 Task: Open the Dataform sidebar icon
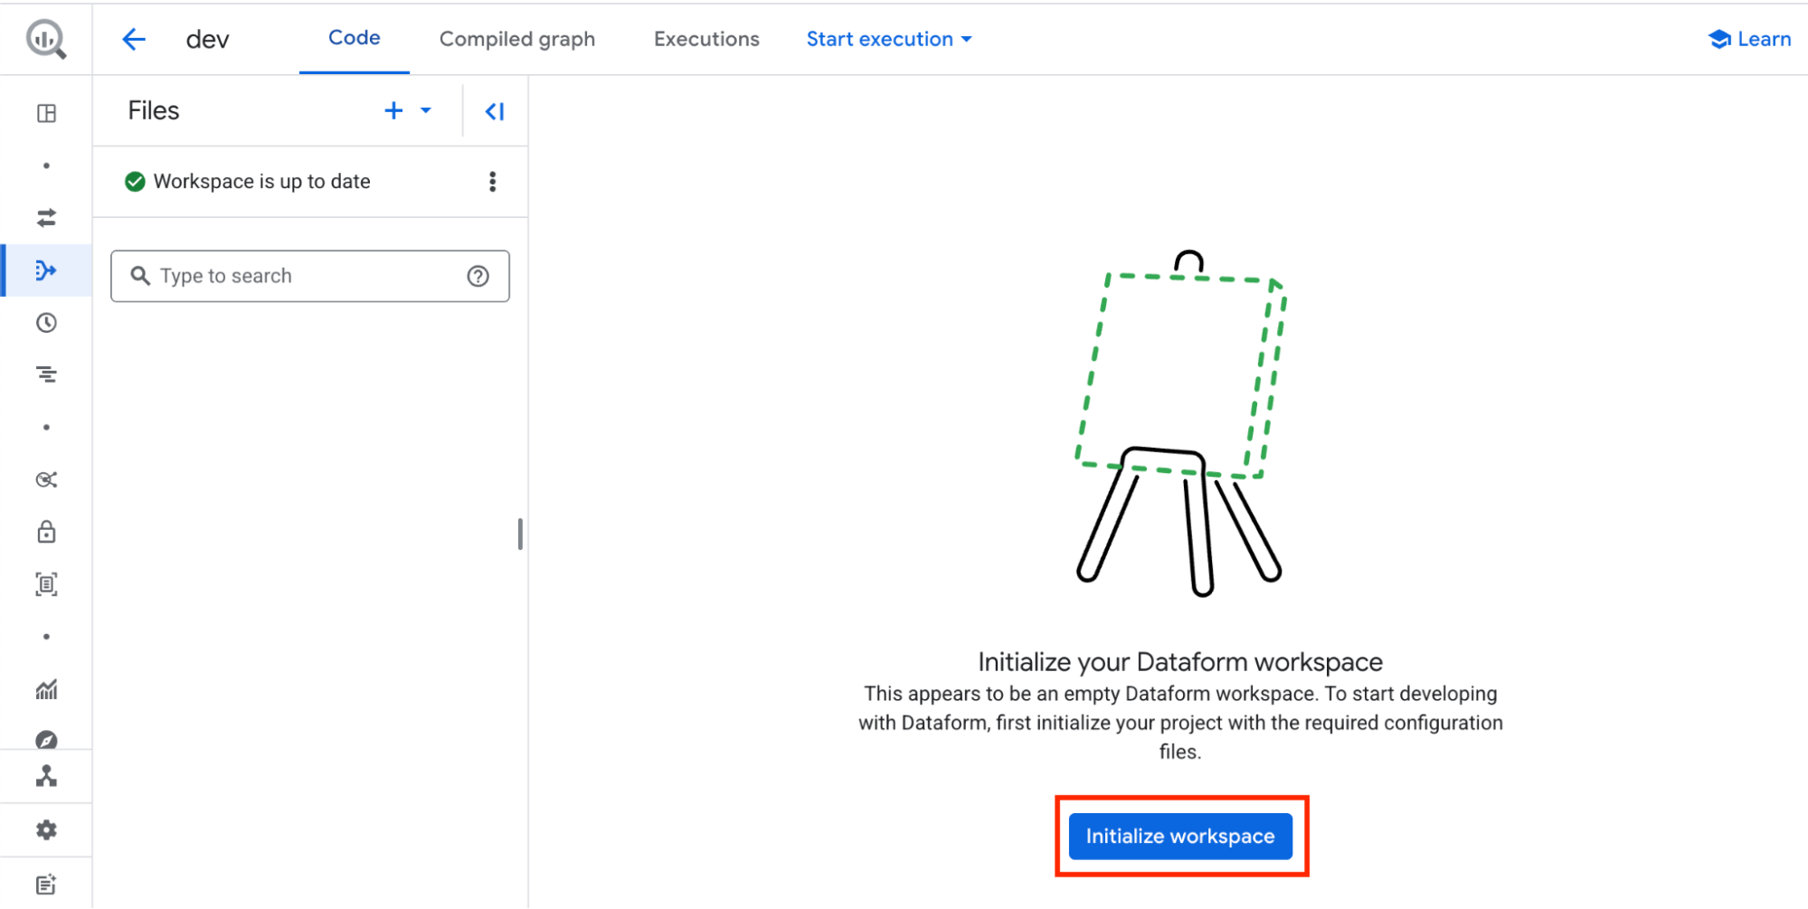[x=46, y=270]
